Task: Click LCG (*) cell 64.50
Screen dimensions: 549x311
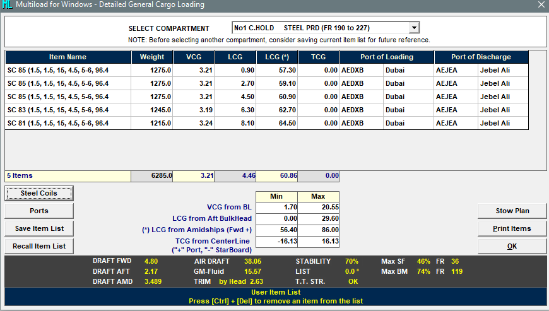Action: click(x=277, y=124)
